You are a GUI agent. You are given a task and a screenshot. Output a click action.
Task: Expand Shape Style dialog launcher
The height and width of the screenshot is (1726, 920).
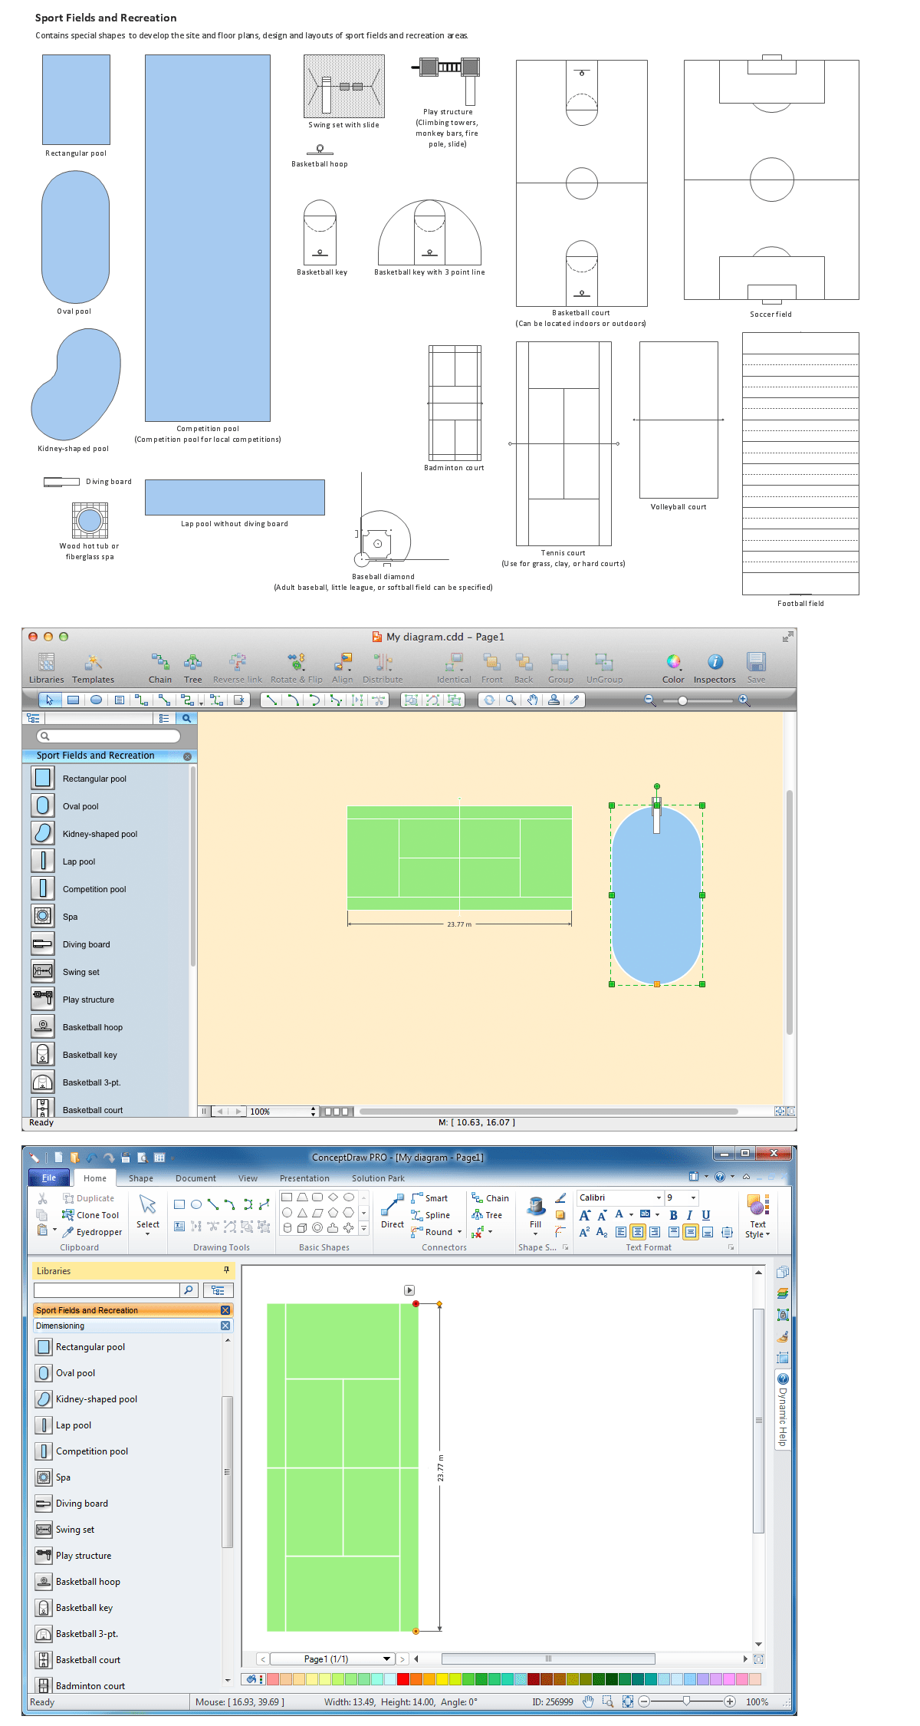click(566, 1247)
